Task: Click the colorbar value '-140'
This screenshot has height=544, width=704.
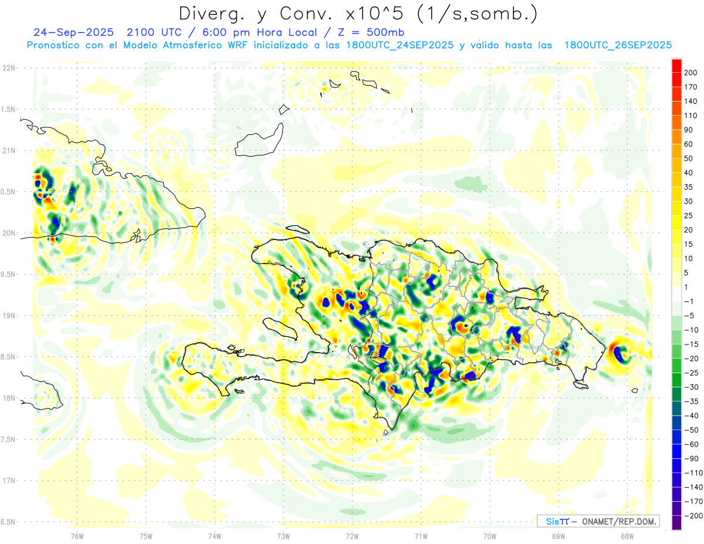Action: 694,487
